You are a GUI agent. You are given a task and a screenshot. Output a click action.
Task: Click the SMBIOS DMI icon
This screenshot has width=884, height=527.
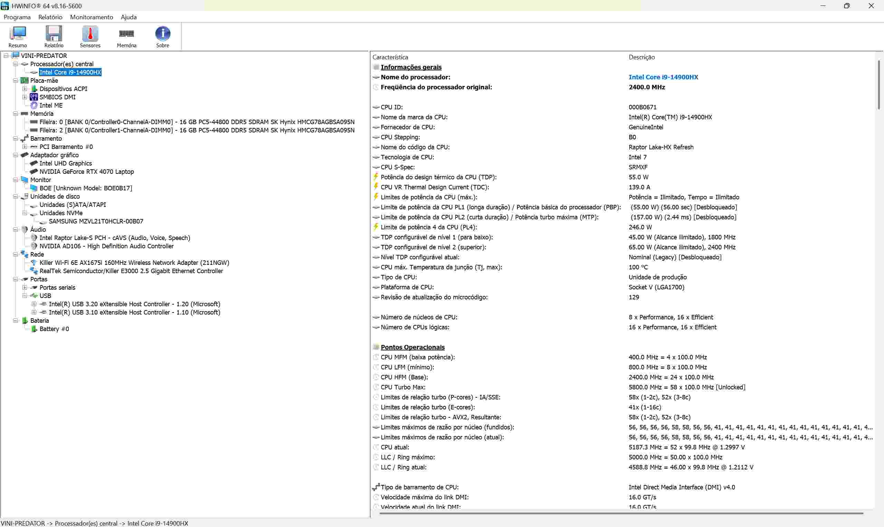point(34,97)
